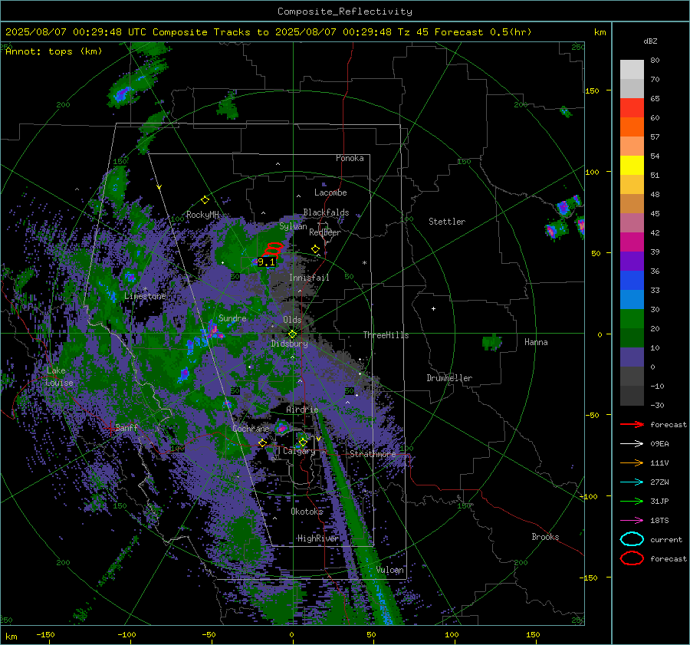Click the RedDeer city label
690x645 pixels.
[325, 232]
